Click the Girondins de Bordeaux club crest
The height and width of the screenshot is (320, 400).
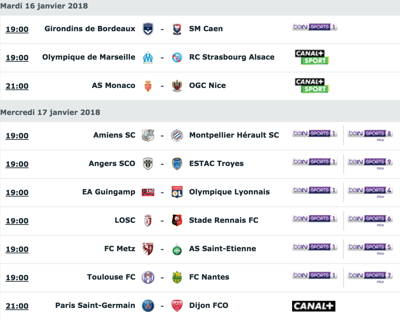[x=148, y=29]
